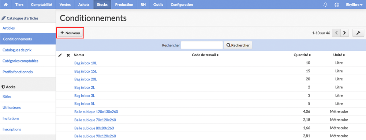Sort by Quantité column
The image size is (366, 140).
click(x=302, y=55)
